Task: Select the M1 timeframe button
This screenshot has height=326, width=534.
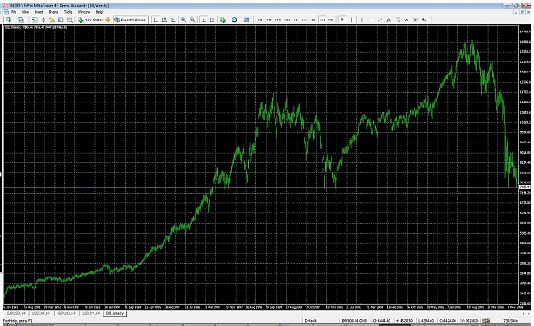Action: [261, 20]
